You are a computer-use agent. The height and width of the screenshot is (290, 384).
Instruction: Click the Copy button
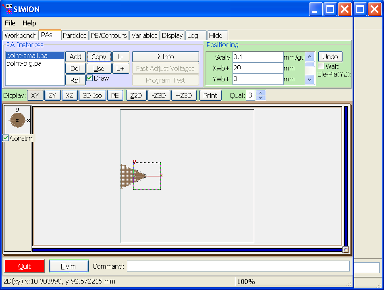[99, 57]
